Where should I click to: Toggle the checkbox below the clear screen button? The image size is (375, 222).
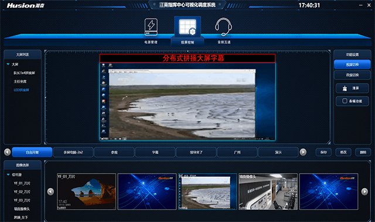[x=345, y=101]
